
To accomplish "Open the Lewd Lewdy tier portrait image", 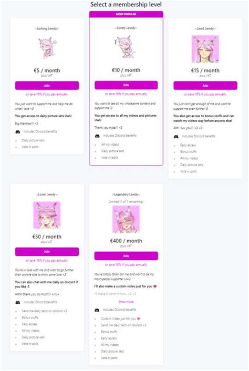I will (205, 49).
